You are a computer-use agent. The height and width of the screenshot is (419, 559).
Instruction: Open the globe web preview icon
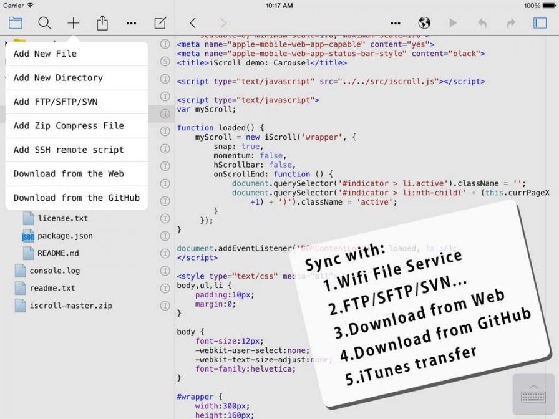point(424,23)
